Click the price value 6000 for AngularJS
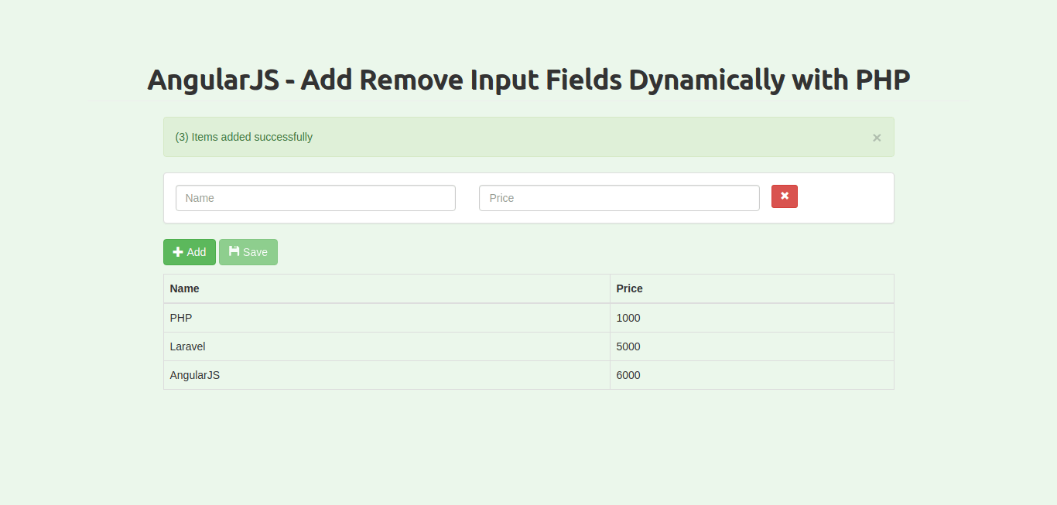This screenshot has width=1057, height=505. (x=628, y=375)
